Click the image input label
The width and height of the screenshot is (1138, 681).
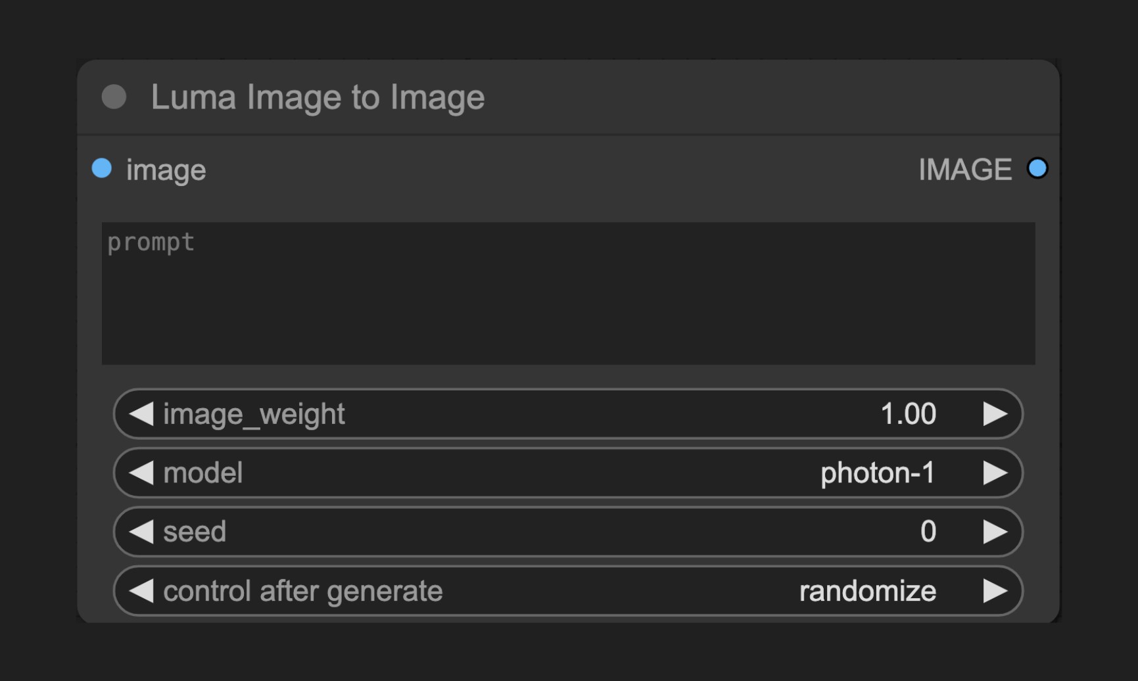[x=166, y=170]
